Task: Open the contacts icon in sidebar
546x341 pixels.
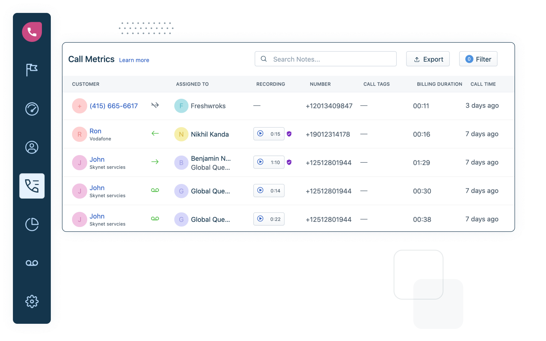Action: [32, 147]
